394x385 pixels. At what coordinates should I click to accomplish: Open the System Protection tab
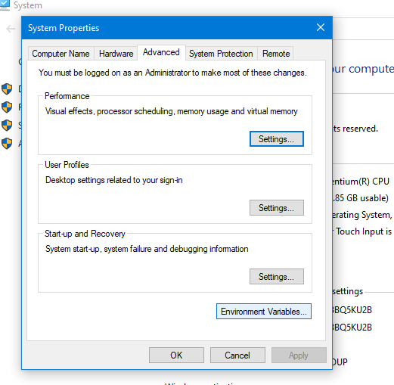click(x=221, y=54)
